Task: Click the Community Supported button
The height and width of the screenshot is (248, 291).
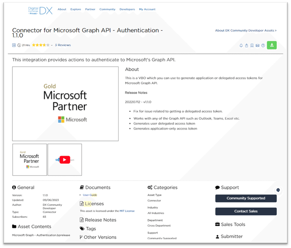Action: [246, 198]
